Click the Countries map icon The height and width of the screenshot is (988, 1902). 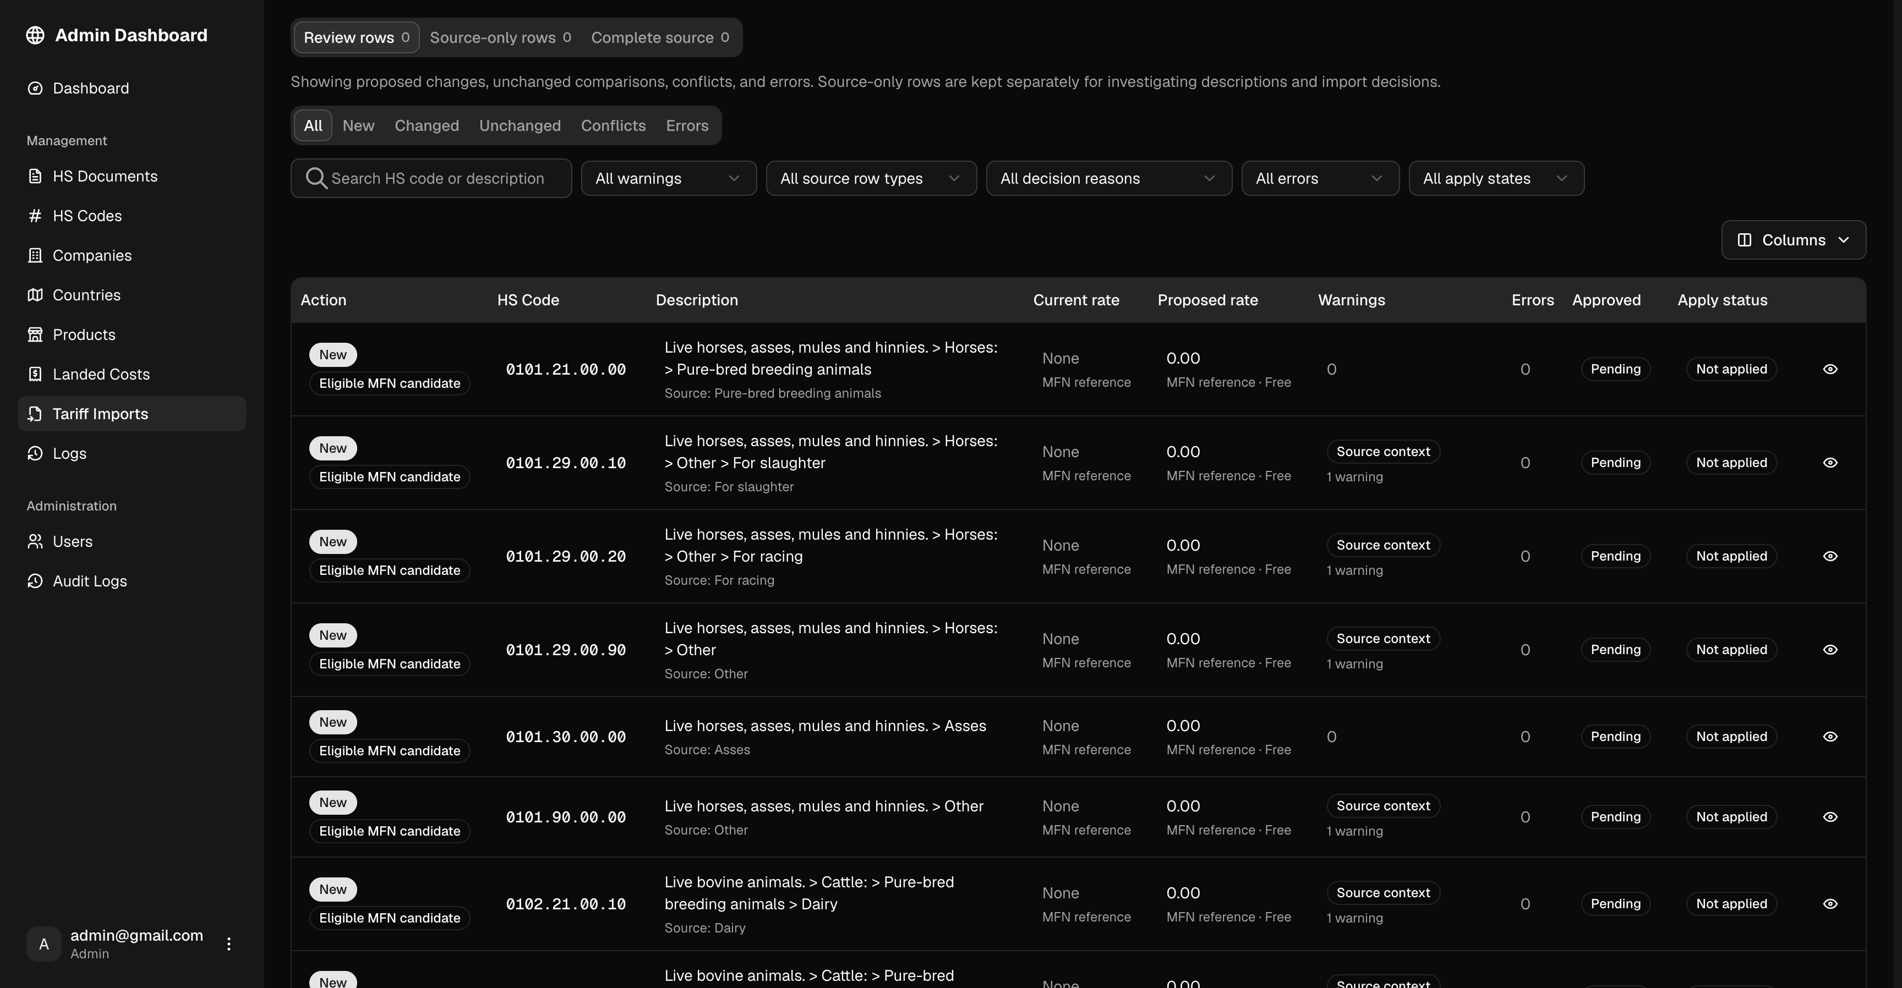pos(35,295)
